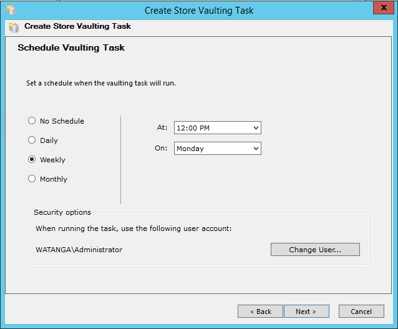
Task: Proceed with the Next button
Action: point(307,312)
